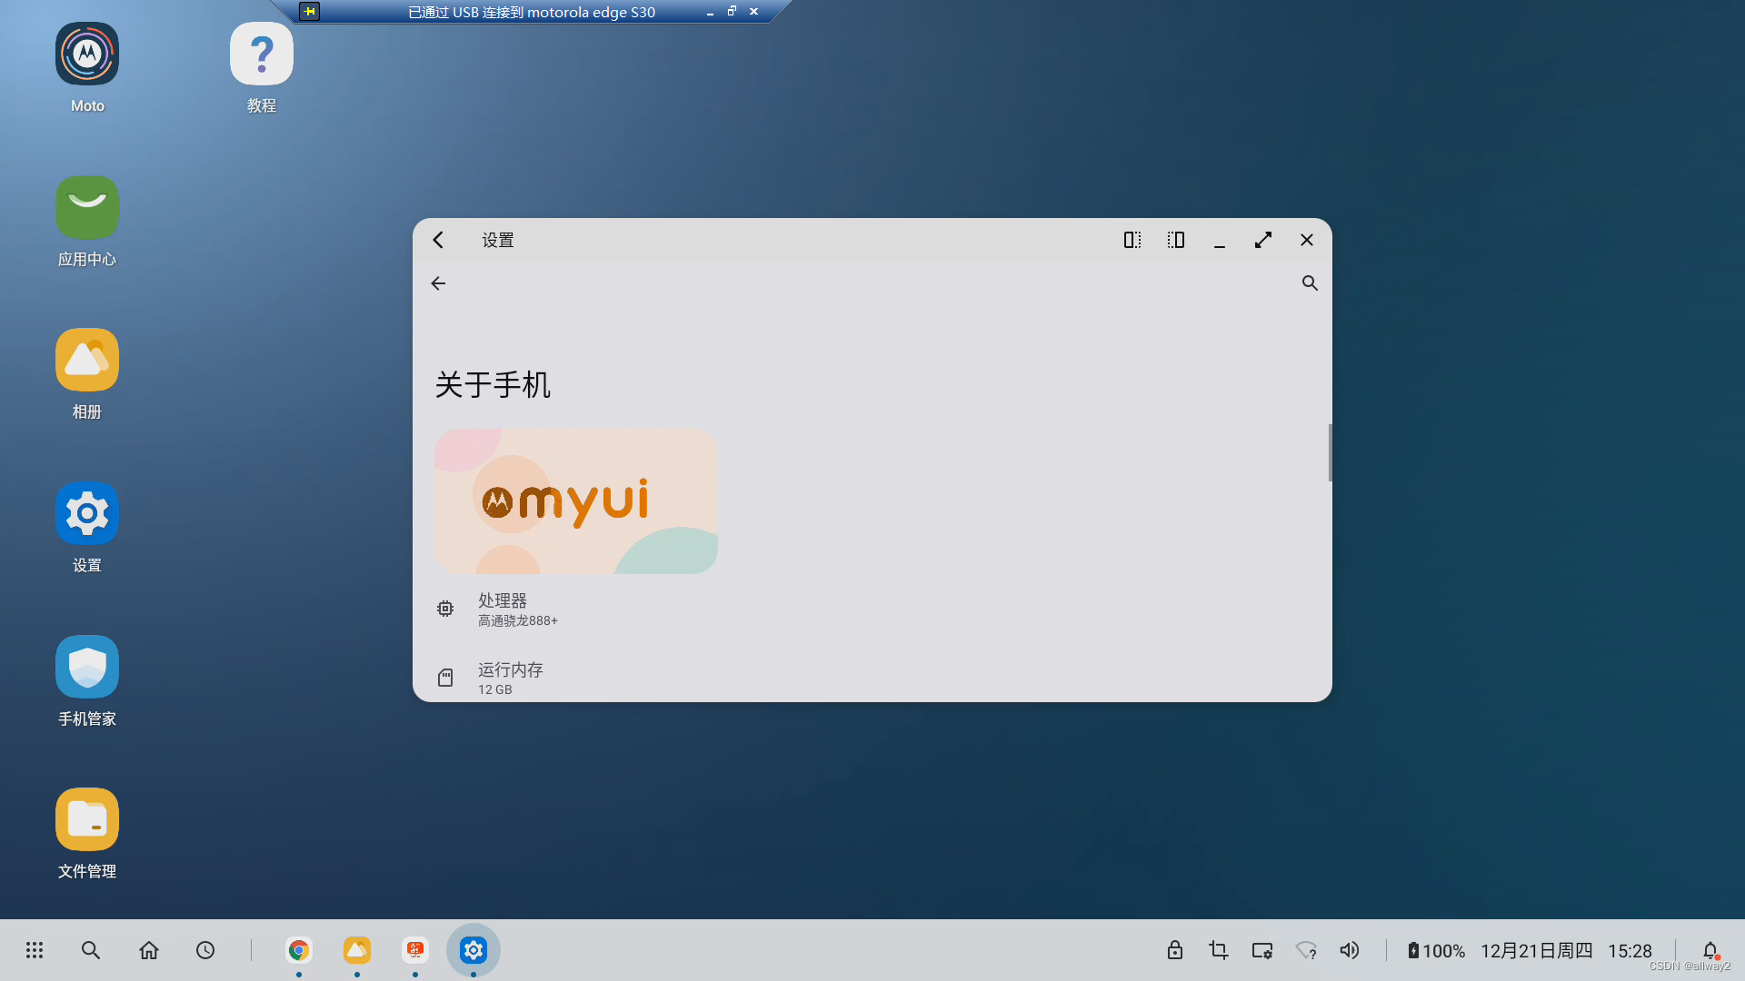Click the screenshot crop icon in taskbar

[1218, 950]
